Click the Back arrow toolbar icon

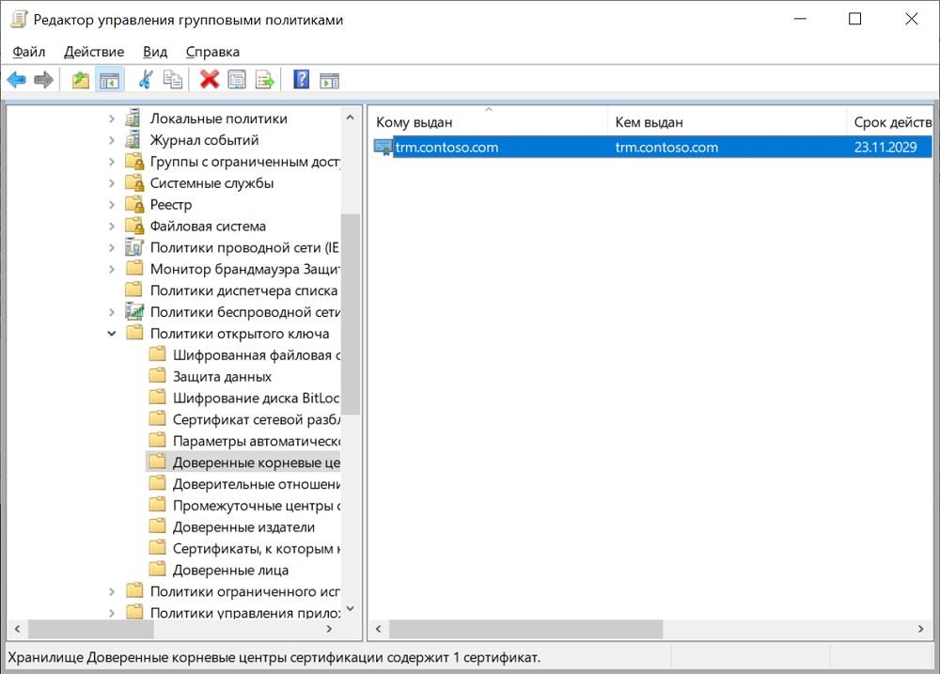(x=17, y=80)
